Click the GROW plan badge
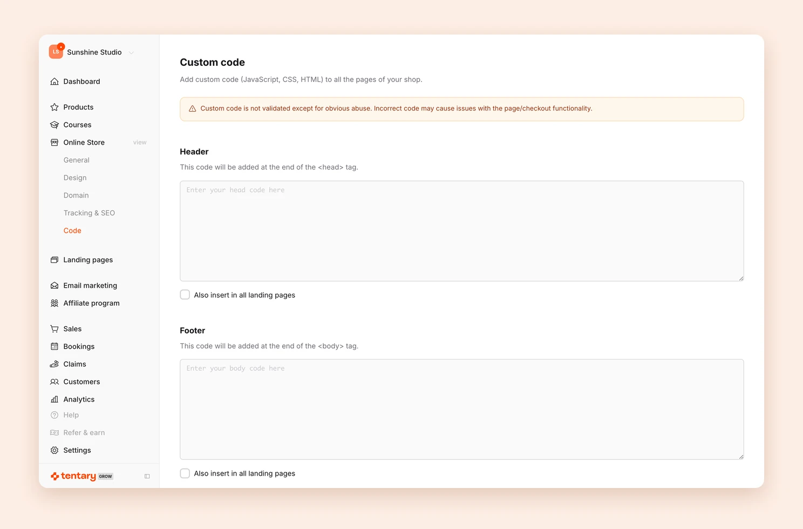The height and width of the screenshot is (529, 803). [x=106, y=477]
